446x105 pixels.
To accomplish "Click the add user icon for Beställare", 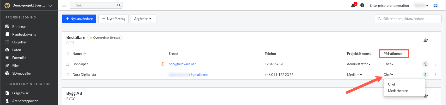I will click(426, 40).
